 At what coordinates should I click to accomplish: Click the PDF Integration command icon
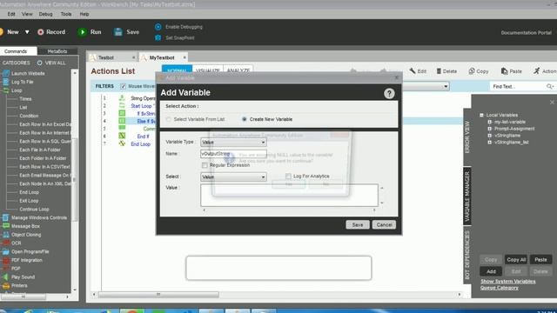(x=6, y=260)
